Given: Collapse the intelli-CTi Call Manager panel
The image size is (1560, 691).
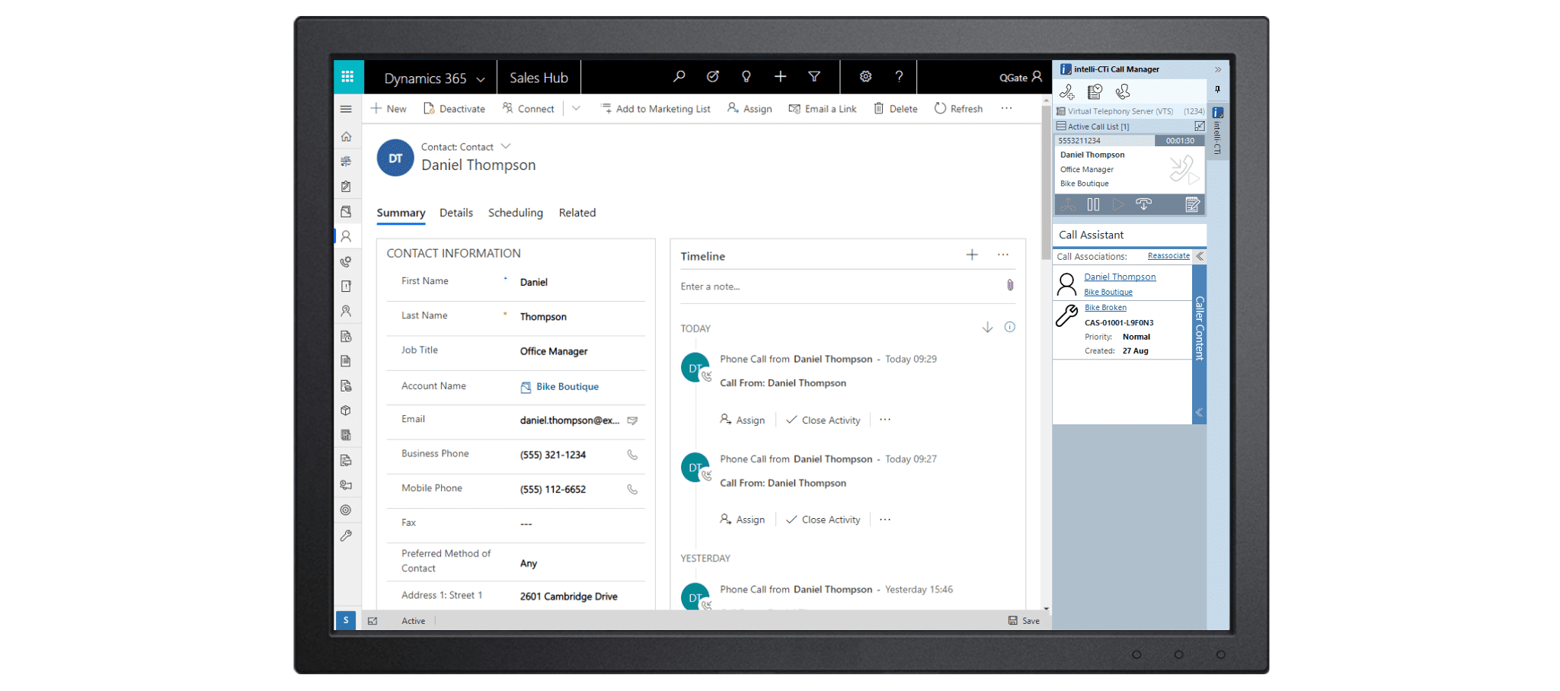Looking at the screenshot, I should click(x=1218, y=69).
